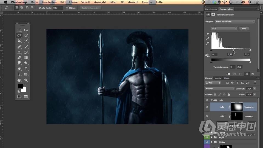This screenshot has height=148, width=263.
Task: Click the midtone gamma slider handle
Action: (233, 50)
